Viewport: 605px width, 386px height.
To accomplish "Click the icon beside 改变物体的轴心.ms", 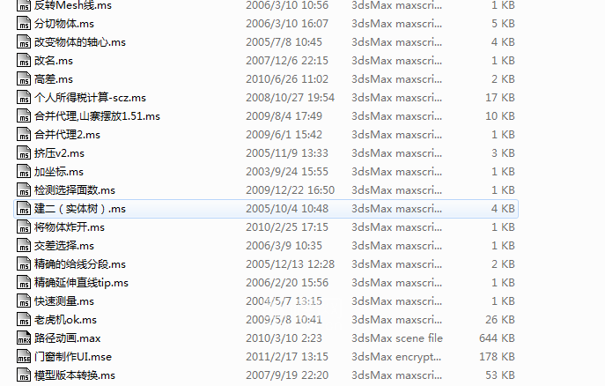I will tap(24, 42).
